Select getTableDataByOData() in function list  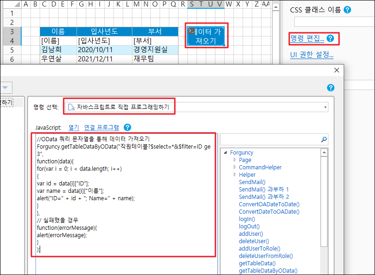(268, 270)
